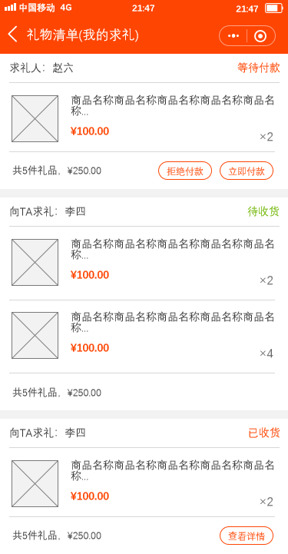Image resolution: width=288 pixels, height=554 pixels.
Task: Tap the battery icon in the status bar
Action: (x=274, y=8)
